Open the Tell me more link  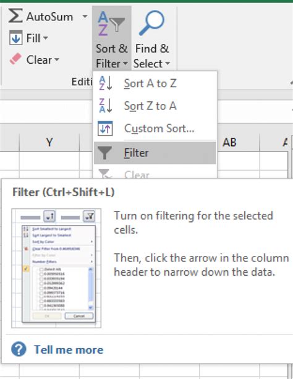[69, 349]
